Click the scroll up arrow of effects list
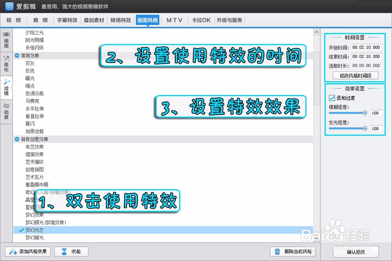Viewport: 392px width, 261px height. 316,32
